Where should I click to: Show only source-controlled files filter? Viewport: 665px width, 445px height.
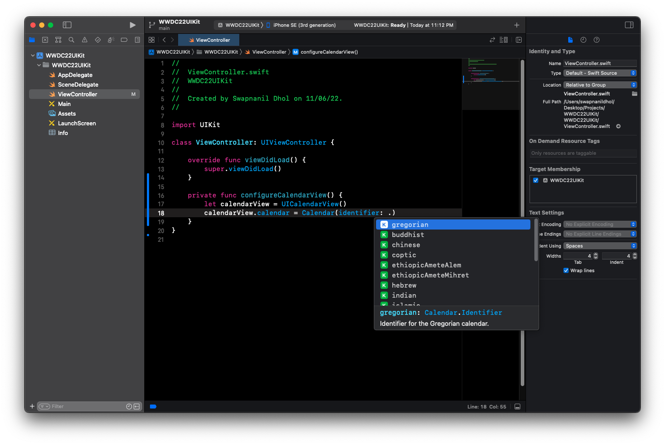pyautogui.click(x=137, y=406)
